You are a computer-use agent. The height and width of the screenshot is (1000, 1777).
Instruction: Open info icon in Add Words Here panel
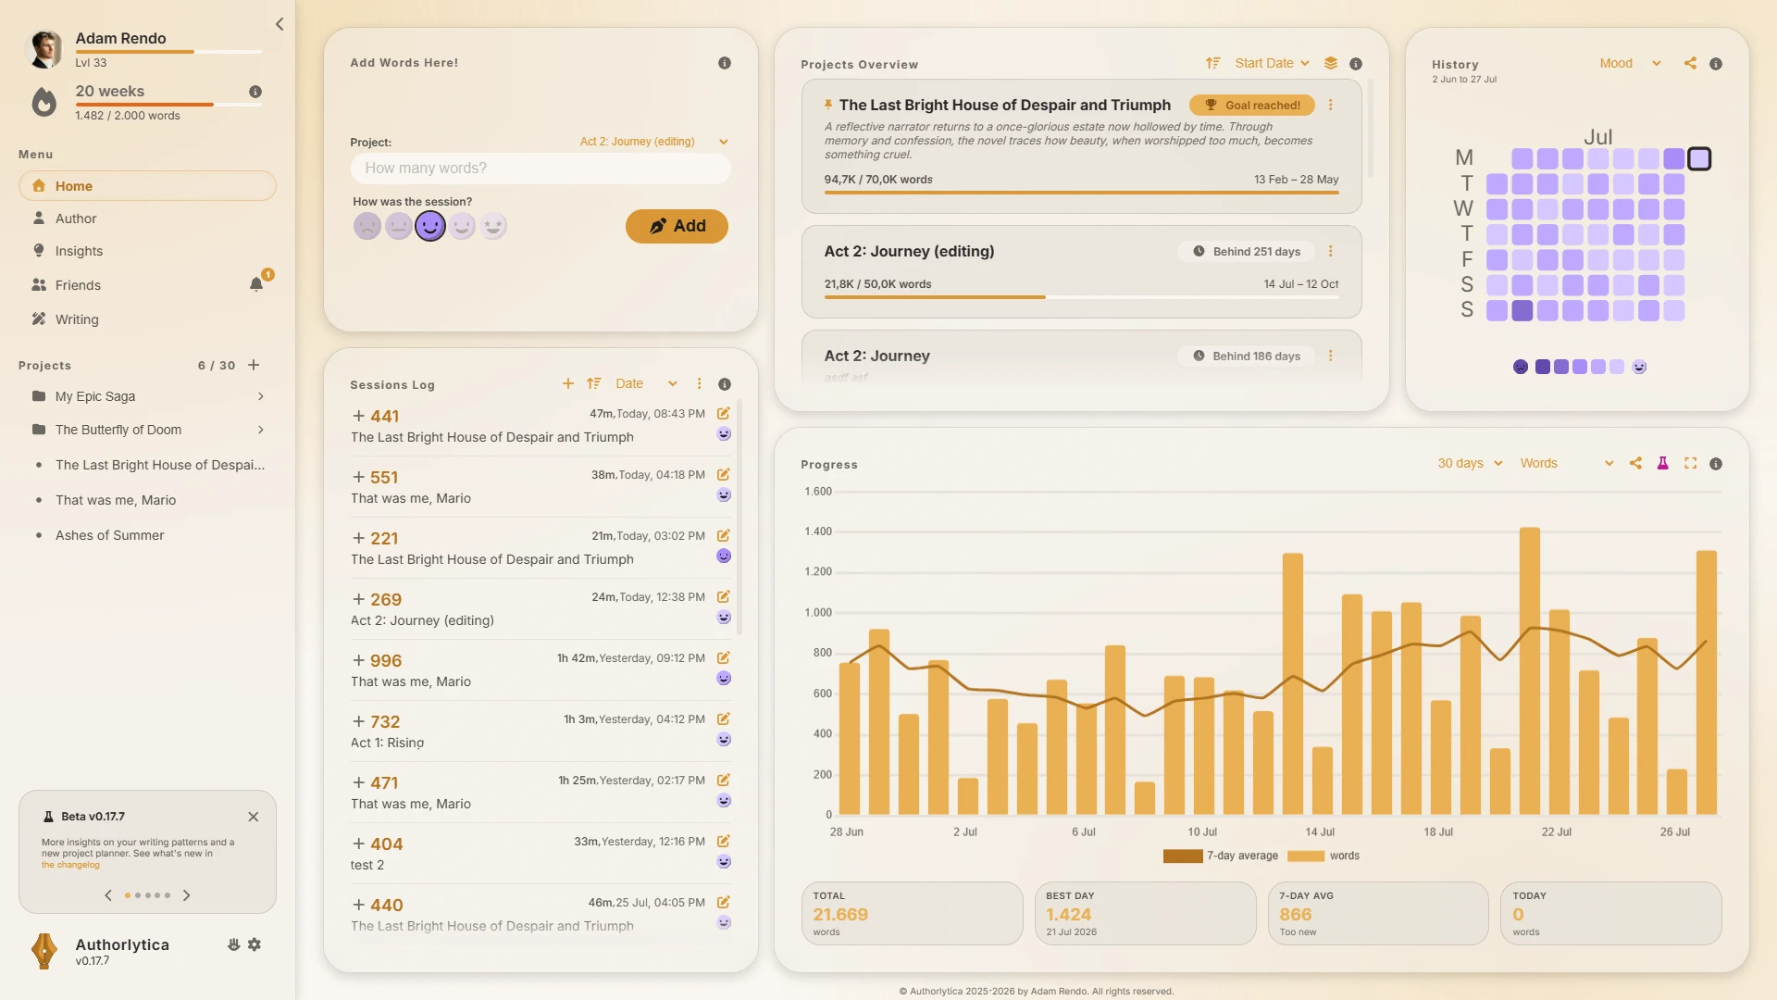725,63
